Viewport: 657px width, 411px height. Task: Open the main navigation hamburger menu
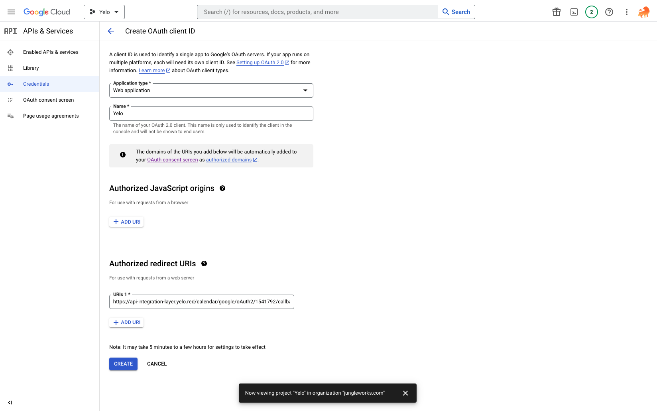click(x=11, y=12)
